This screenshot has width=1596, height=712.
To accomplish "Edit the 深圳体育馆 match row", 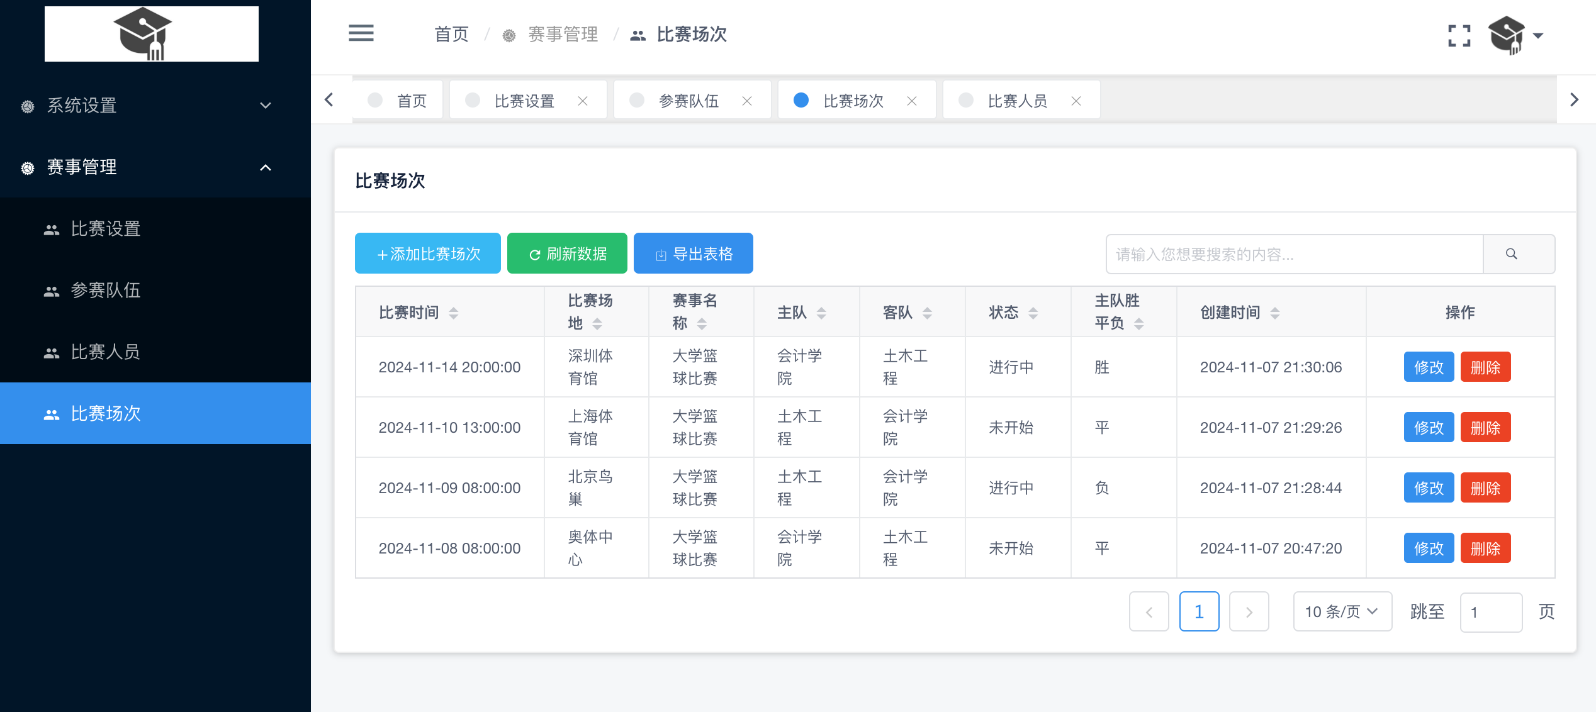I will coord(1429,367).
